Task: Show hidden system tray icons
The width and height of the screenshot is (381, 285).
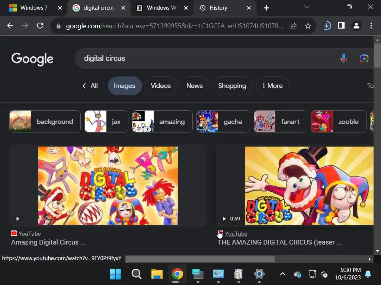Action: coord(283,274)
